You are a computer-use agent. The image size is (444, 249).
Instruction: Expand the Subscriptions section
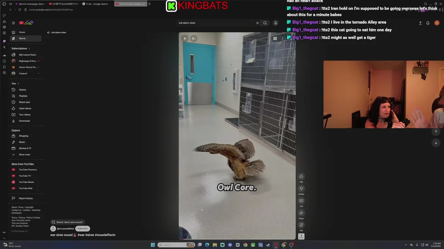point(21,48)
